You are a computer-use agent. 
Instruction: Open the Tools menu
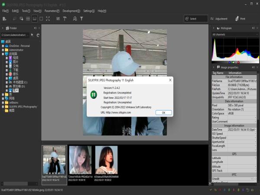[x=26, y=11]
